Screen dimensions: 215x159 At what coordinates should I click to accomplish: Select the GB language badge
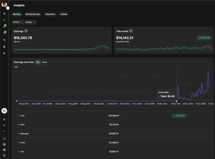tap(4, 155)
